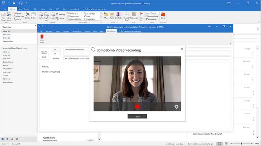Click the Search People field
The image size is (261, 146).
[152, 13]
